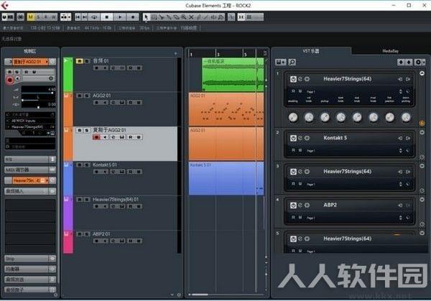
Task: Select the Heavier7Strings(64) 01 track name
Action: [x=116, y=199]
